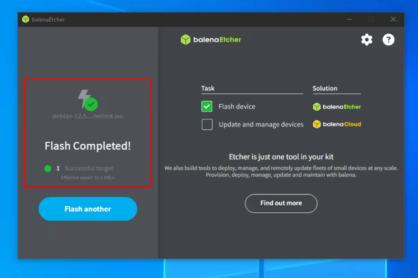Click the green successful target dot
The height and width of the screenshot is (278, 418).
coord(48,168)
